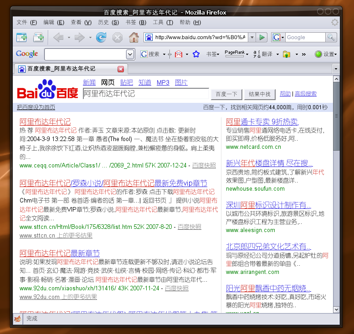This screenshot has width=354, height=334.
Task: Click Google toolbar search button
Action: point(150,54)
